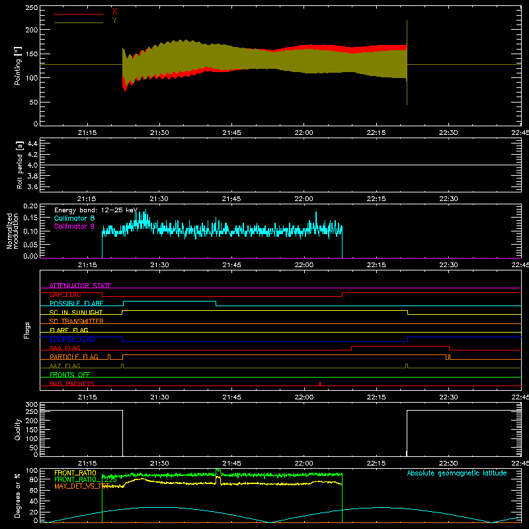The image size is (529, 529).
Task: Click the tall Y spike ending the pointing data
Action: 407,62
